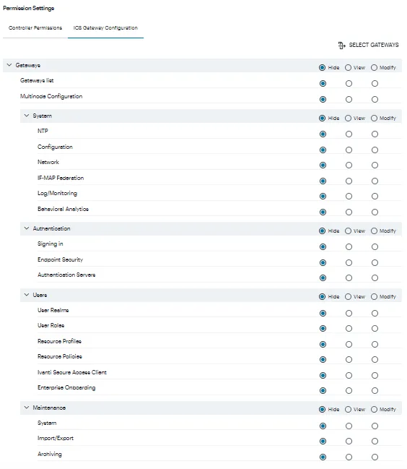The height and width of the screenshot is (469, 407).
Task: Select Hide for Gateways header
Action: pyautogui.click(x=322, y=68)
